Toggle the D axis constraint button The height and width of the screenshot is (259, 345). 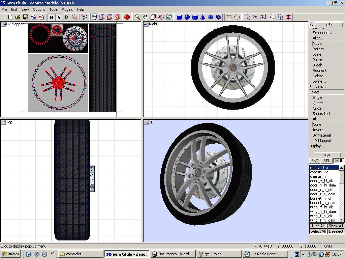(67, 17)
